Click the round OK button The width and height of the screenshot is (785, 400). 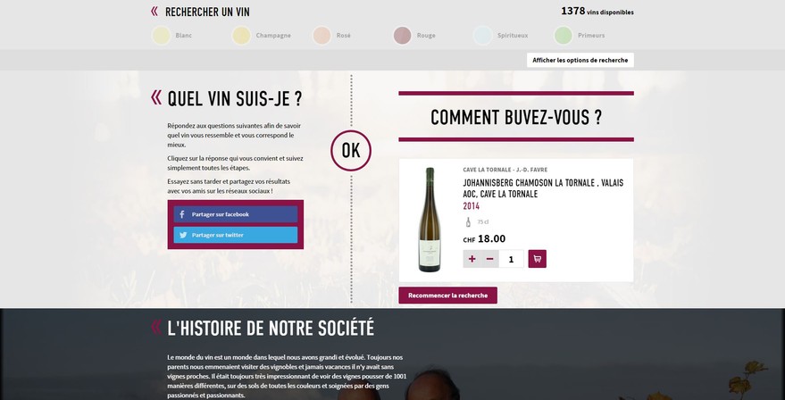pos(351,151)
